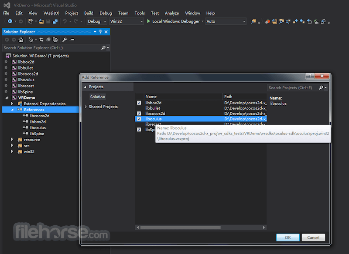Image resolution: width=349 pixels, height=254 pixels.
Task: Click VAssistX navigate back icon
Action: click(x=295, y=21)
